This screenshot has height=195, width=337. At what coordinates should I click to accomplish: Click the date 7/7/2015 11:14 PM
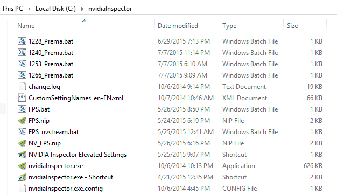[x=184, y=53]
